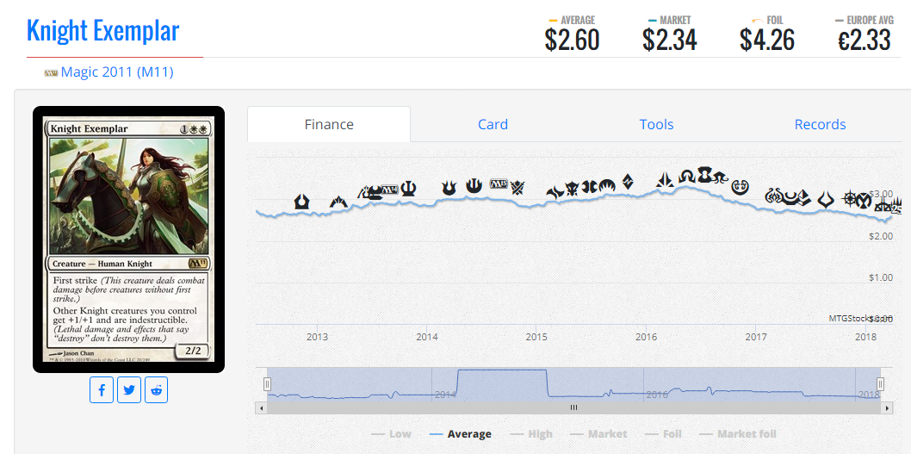This screenshot has height=454, width=911.
Task: Click the Fate Reforged set symbol
Action: pos(556,192)
